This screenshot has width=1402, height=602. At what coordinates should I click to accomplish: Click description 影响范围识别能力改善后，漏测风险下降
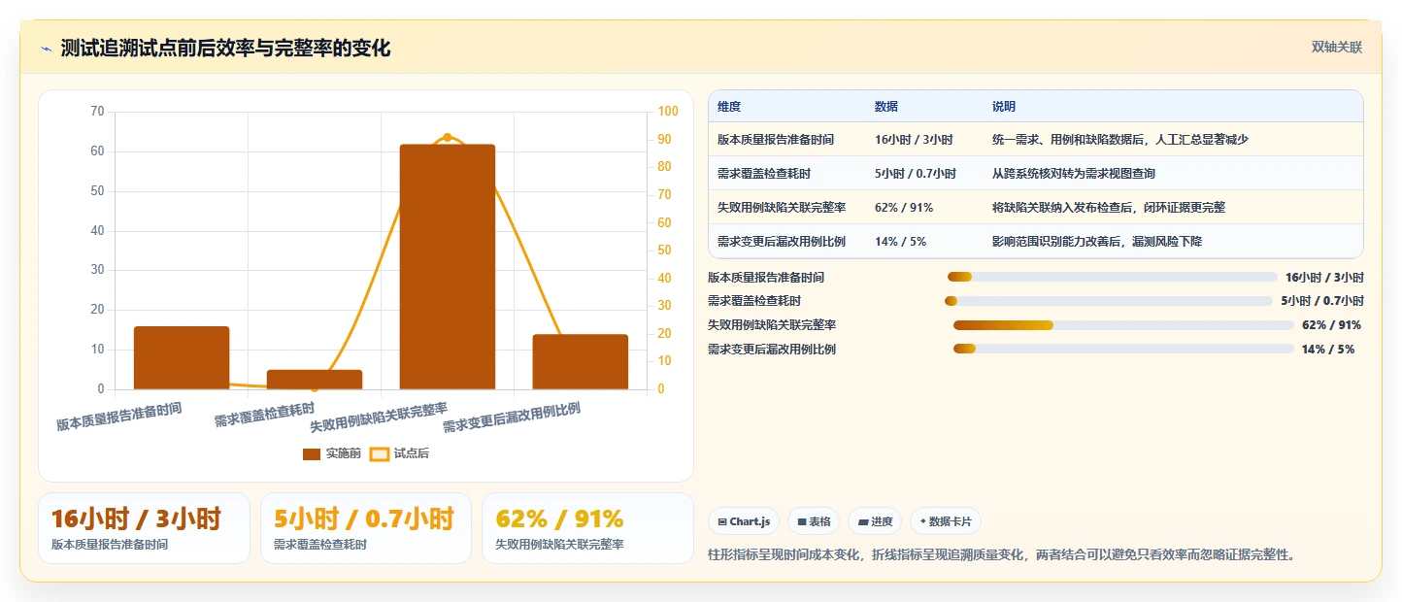pyautogui.click(x=1097, y=241)
